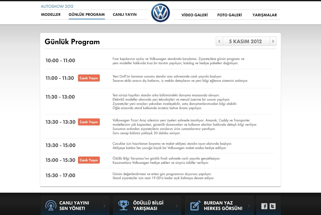Select the 11:00 - 11:30 time slot

pos(60,78)
